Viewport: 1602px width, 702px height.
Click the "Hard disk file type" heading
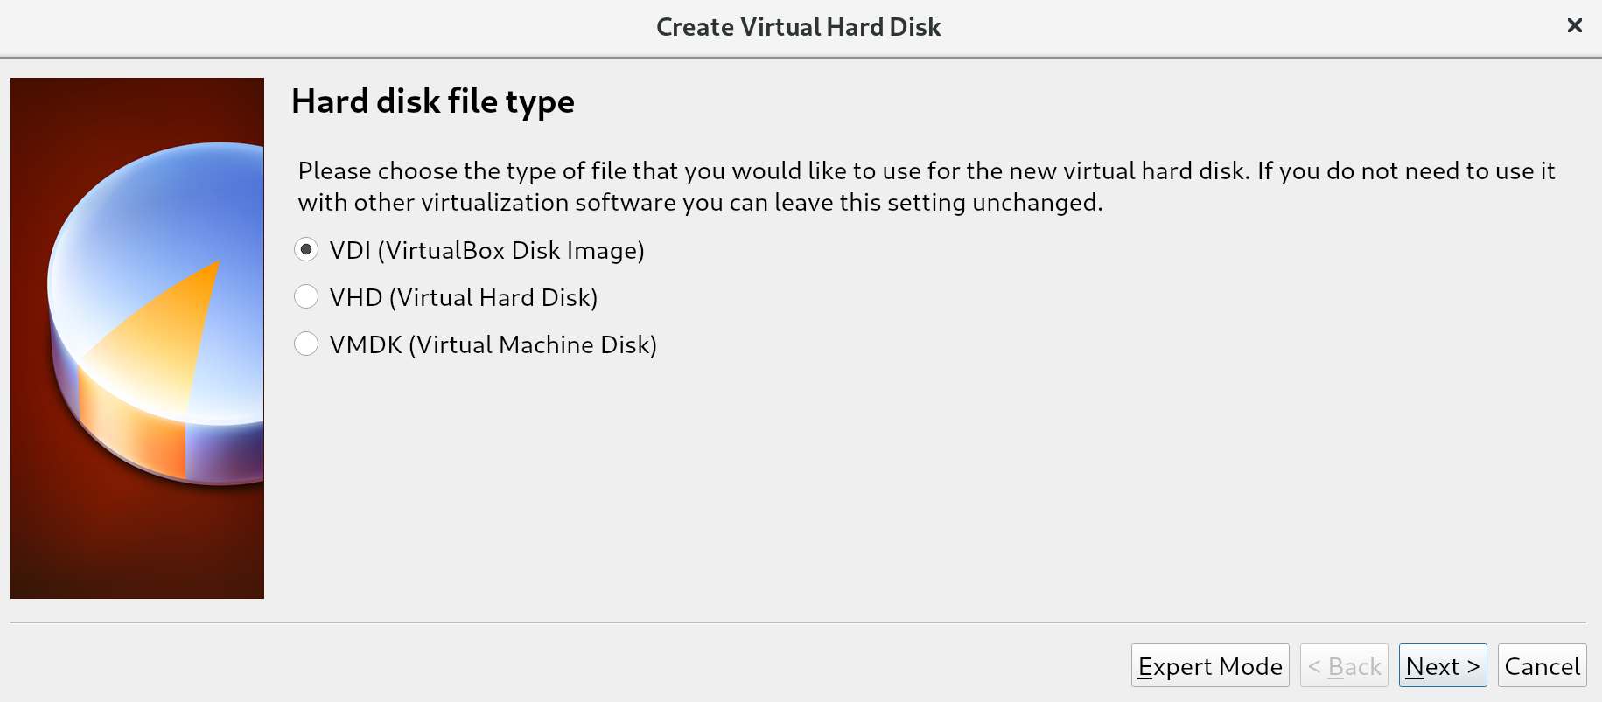coord(432,101)
